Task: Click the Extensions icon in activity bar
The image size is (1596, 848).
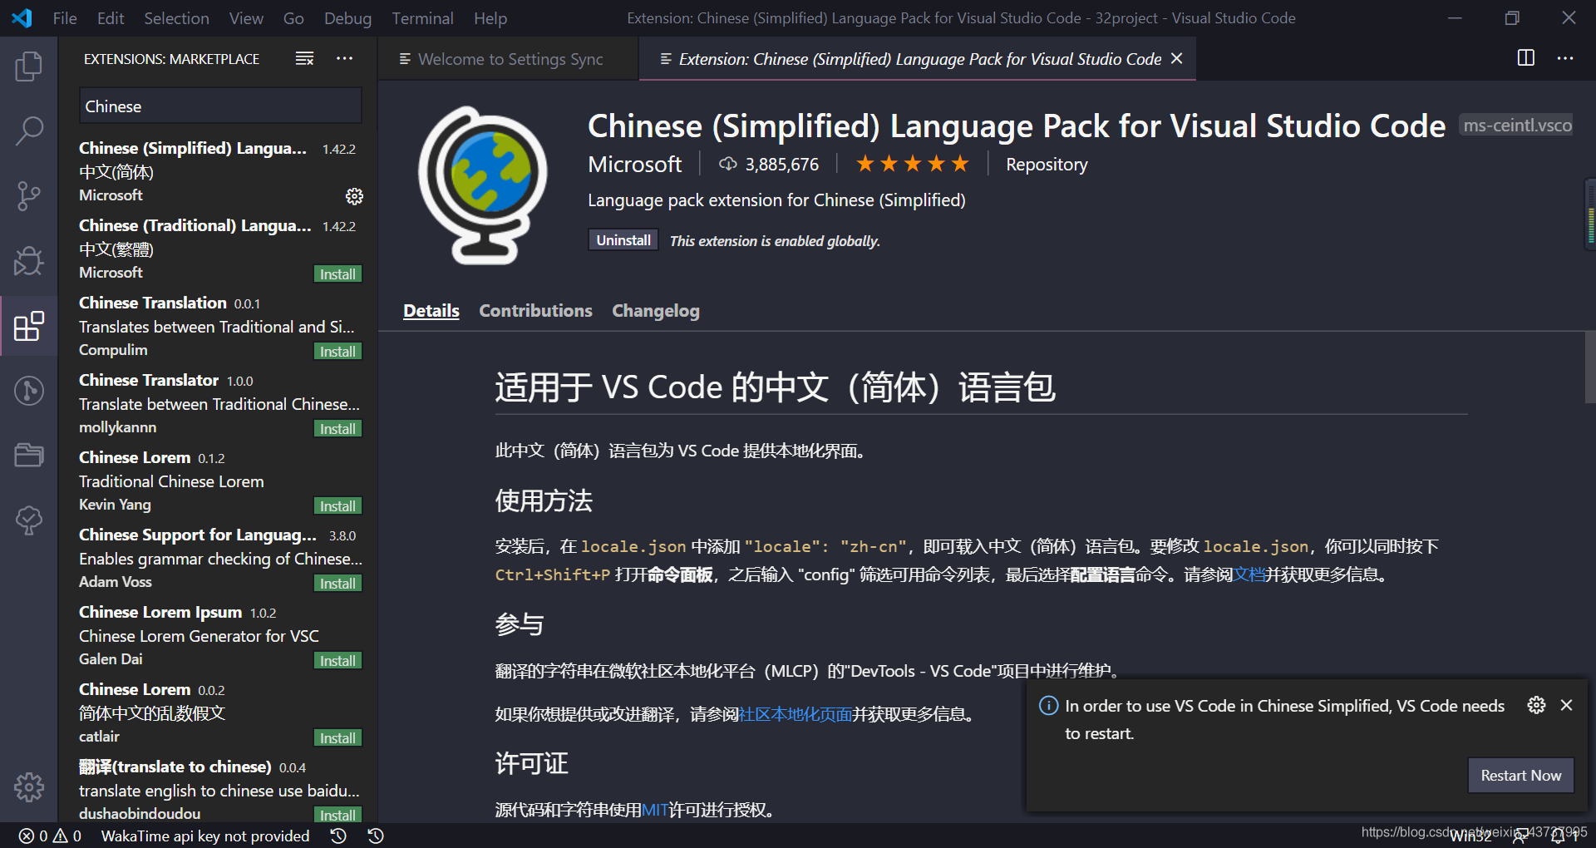Action: 28,326
